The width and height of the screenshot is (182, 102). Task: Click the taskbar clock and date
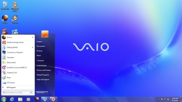pyautogui.click(x=175, y=99)
